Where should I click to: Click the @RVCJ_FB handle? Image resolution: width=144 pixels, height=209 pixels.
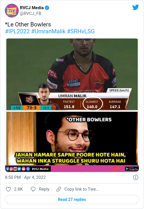coord(31,14)
